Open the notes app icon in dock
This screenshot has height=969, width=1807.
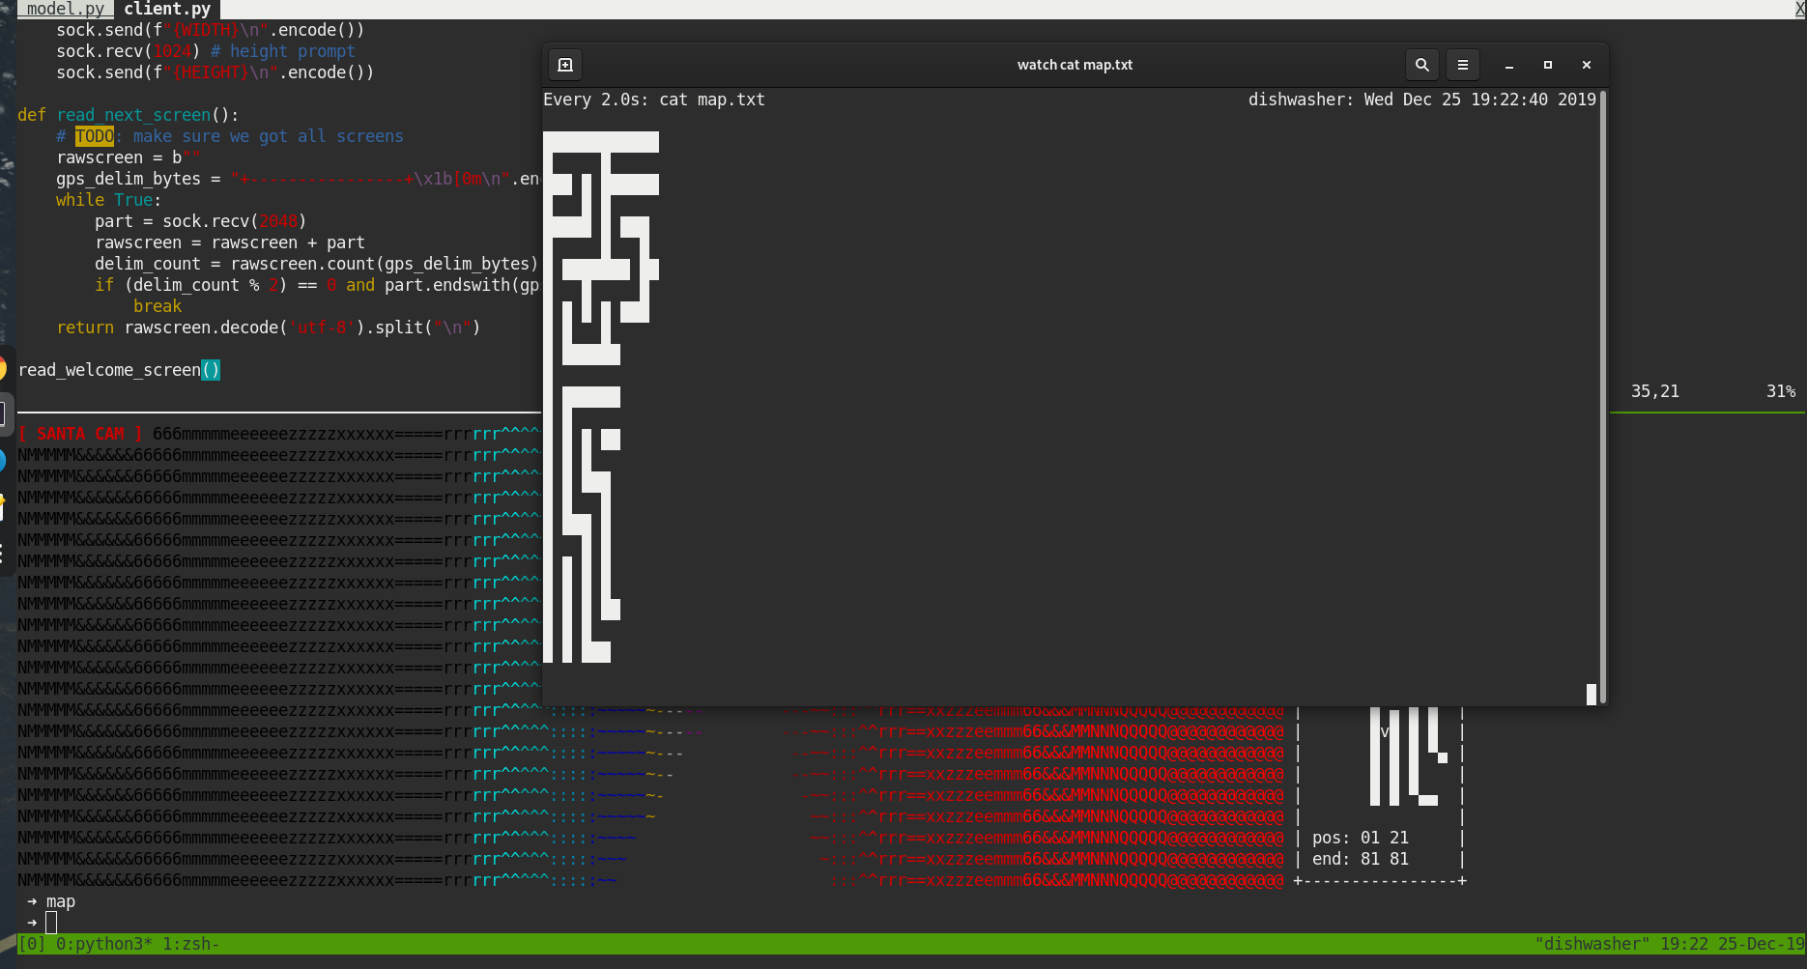click(x=3, y=505)
